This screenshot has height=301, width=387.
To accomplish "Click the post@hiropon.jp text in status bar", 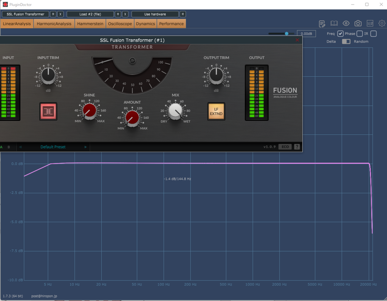I will click(x=44, y=296).
